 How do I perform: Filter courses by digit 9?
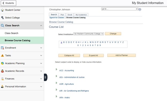[100, 45]
